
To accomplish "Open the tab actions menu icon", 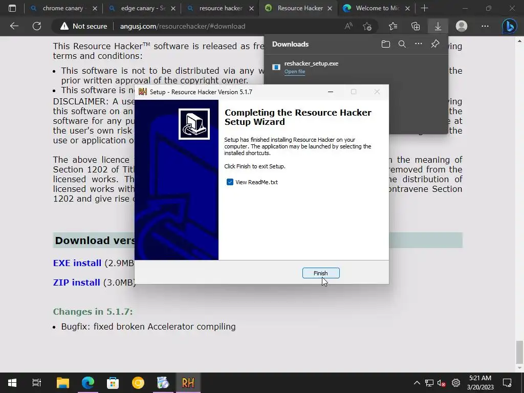I will 12,8.
